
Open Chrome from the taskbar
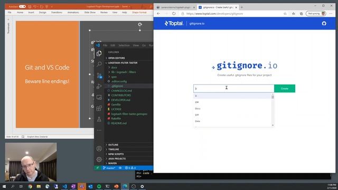point(30,186)
